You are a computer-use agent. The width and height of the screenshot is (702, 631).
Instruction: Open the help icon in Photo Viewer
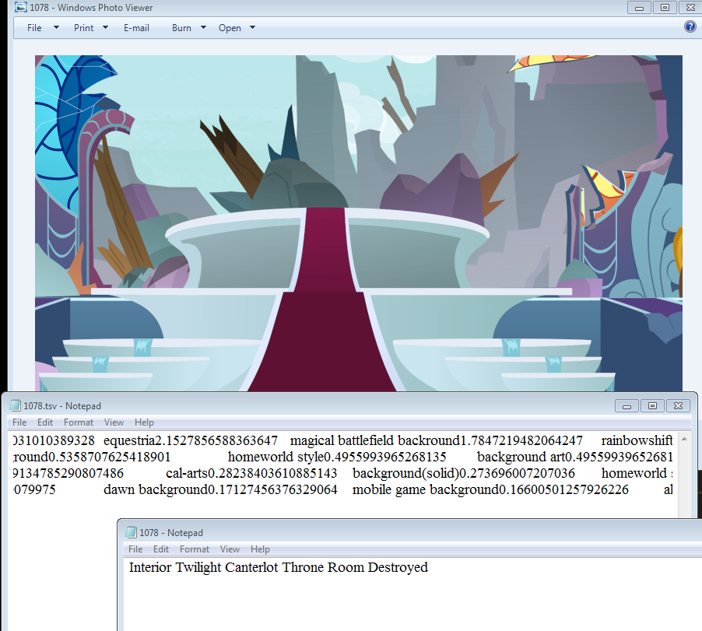pyautogui.click(x=690, y=27)
